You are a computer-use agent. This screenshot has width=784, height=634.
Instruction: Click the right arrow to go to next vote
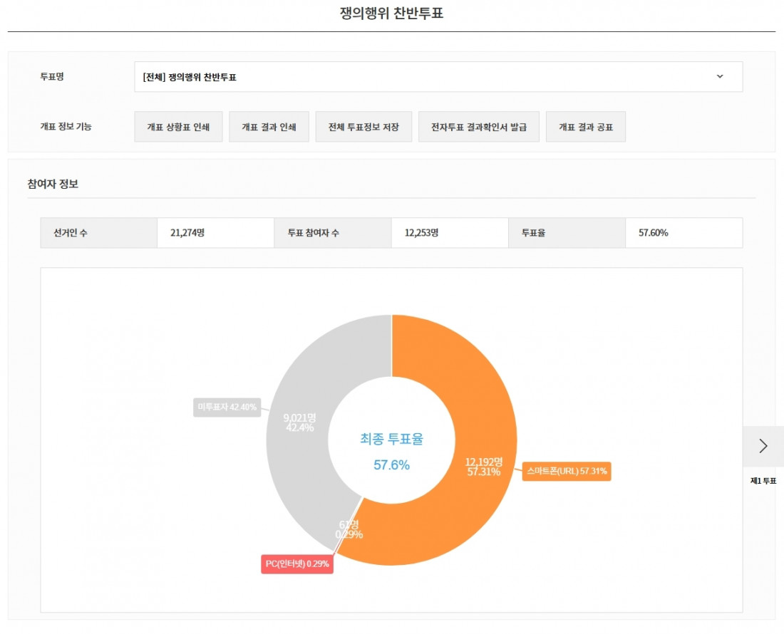[763, 446]
